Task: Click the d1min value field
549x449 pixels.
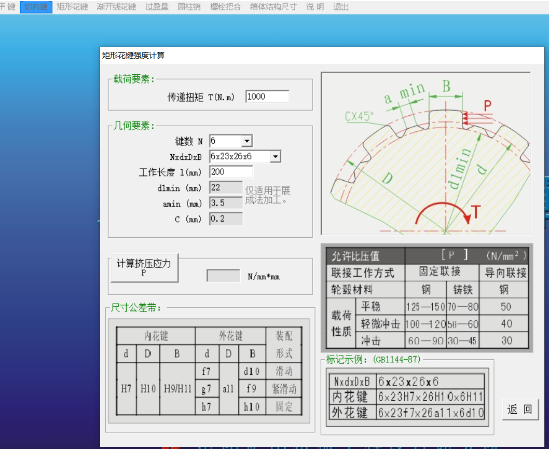Action: 226,187
